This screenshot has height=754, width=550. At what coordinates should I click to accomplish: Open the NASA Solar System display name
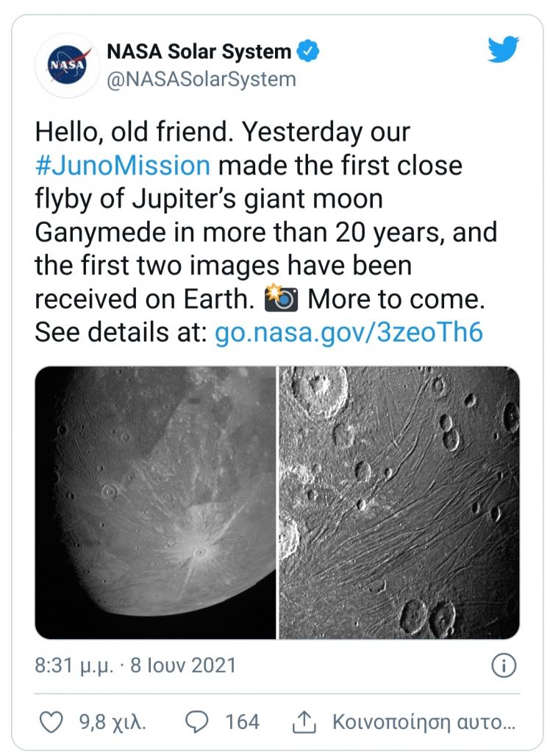pos(199,52)
